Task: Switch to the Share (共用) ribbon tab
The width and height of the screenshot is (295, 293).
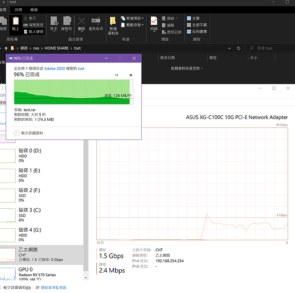Action: point(18,10)
